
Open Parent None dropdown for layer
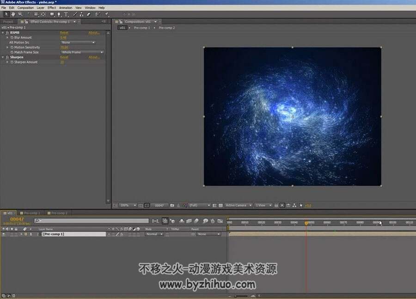[x=209, y=234]
